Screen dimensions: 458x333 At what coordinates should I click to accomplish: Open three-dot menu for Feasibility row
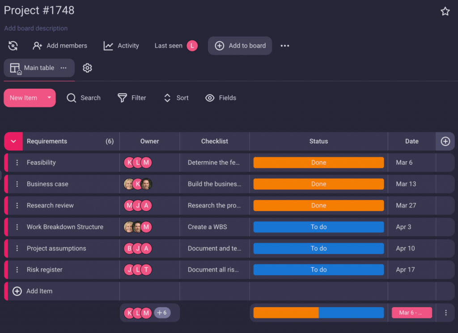click(17, 163)
